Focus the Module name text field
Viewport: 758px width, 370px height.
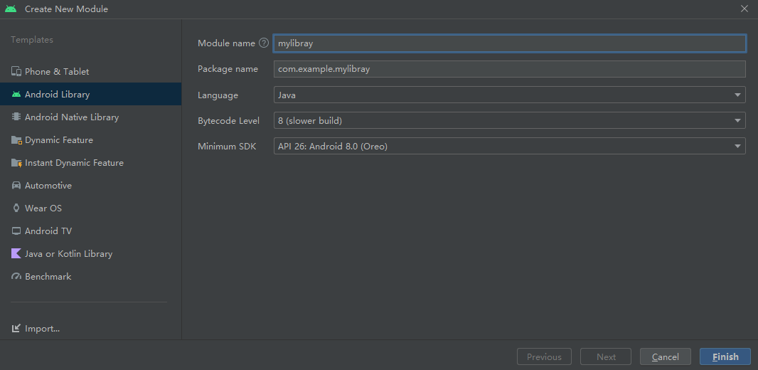coord(510,43)
